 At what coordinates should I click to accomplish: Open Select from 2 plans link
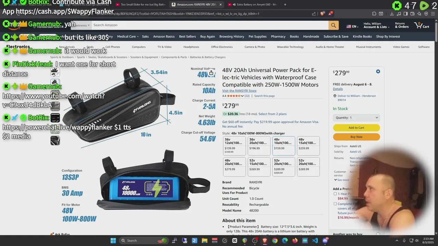point(272,114)
